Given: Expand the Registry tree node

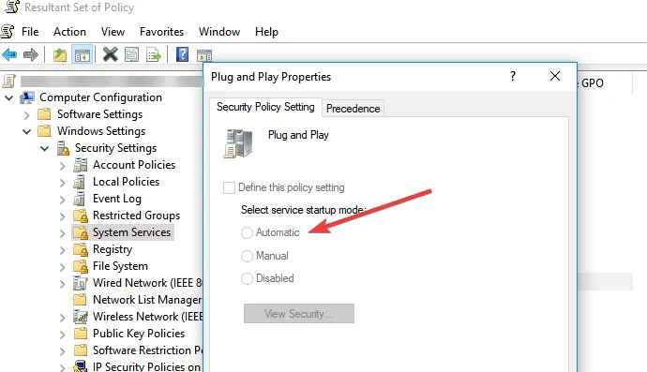Looking at the screenshot, I should 62,250.
